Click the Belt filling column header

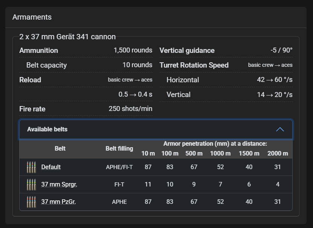click(x=119, y=148)
